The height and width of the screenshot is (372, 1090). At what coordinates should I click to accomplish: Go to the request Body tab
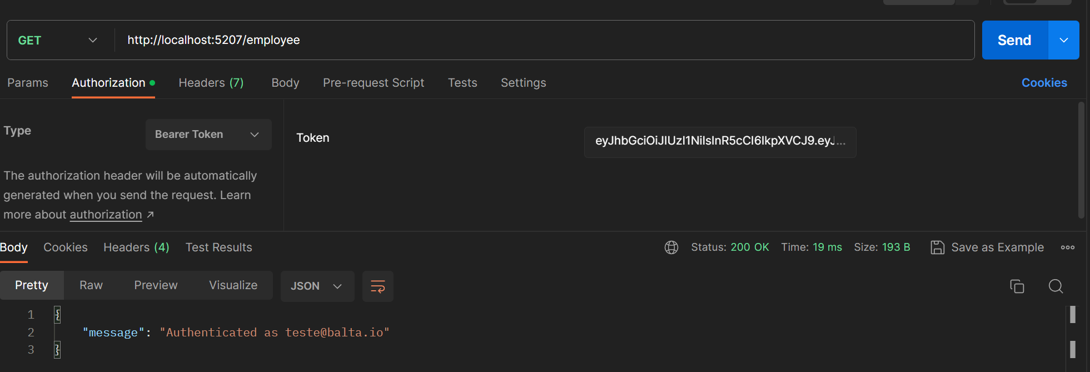pyautogui.click(x=285, y=83)
